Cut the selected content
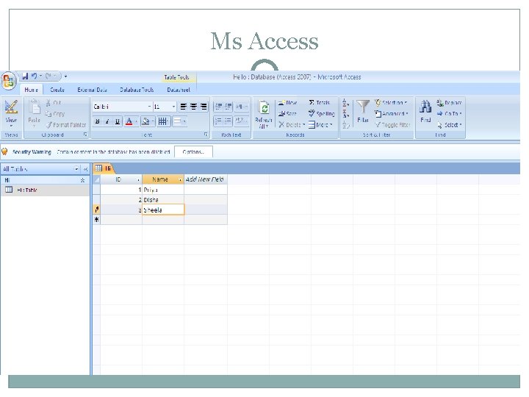This screenshot has width=529, height=397. (54, 103)
